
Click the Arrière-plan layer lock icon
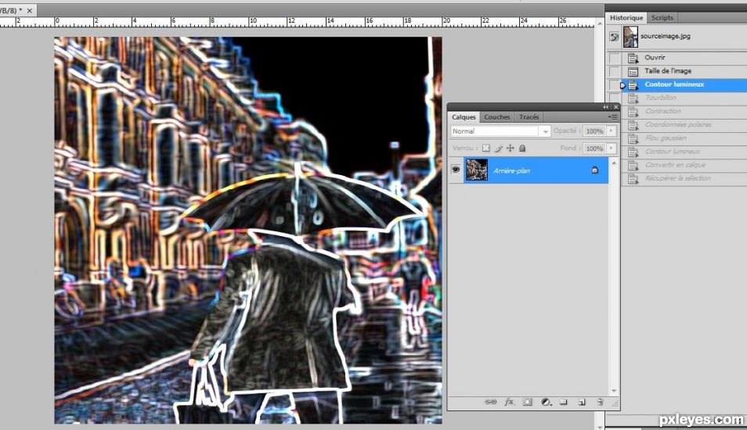click(594, 170)
